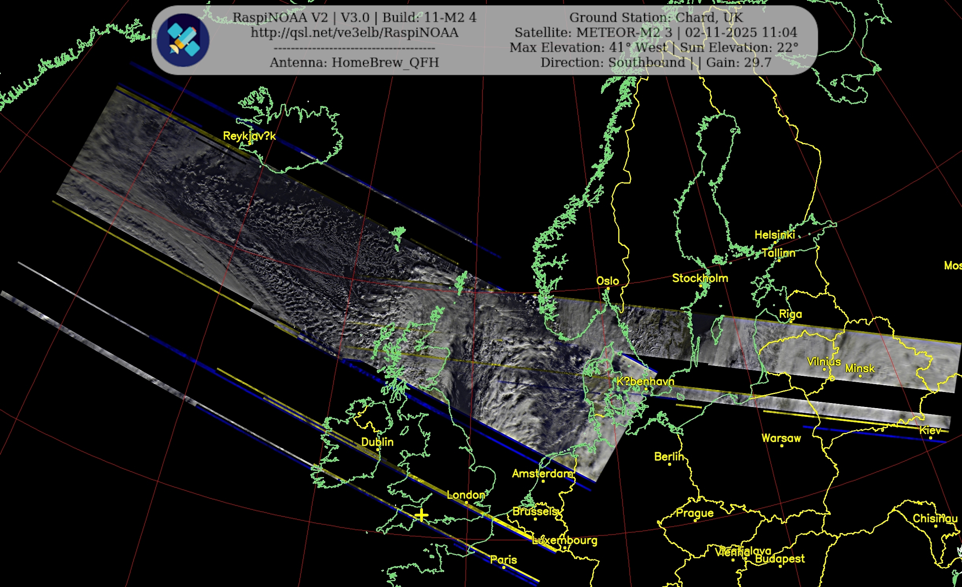Select the Berlin city label
This screenshot has height=587, width=962.
point(669,457)
